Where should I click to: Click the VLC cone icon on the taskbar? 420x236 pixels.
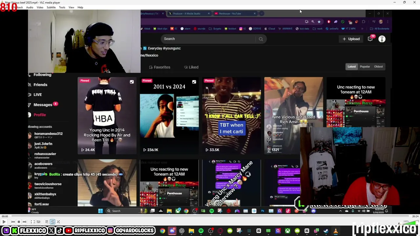(x=335, y=231)
